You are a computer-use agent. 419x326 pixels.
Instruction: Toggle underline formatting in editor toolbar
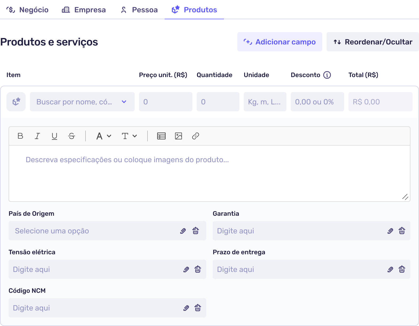coord(55,136)
